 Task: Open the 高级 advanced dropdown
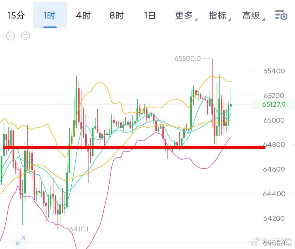[x=253, y=15]
